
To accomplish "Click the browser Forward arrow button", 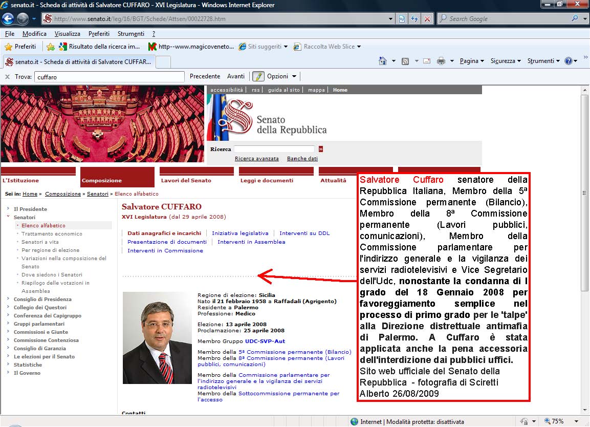I will [23, 18].
